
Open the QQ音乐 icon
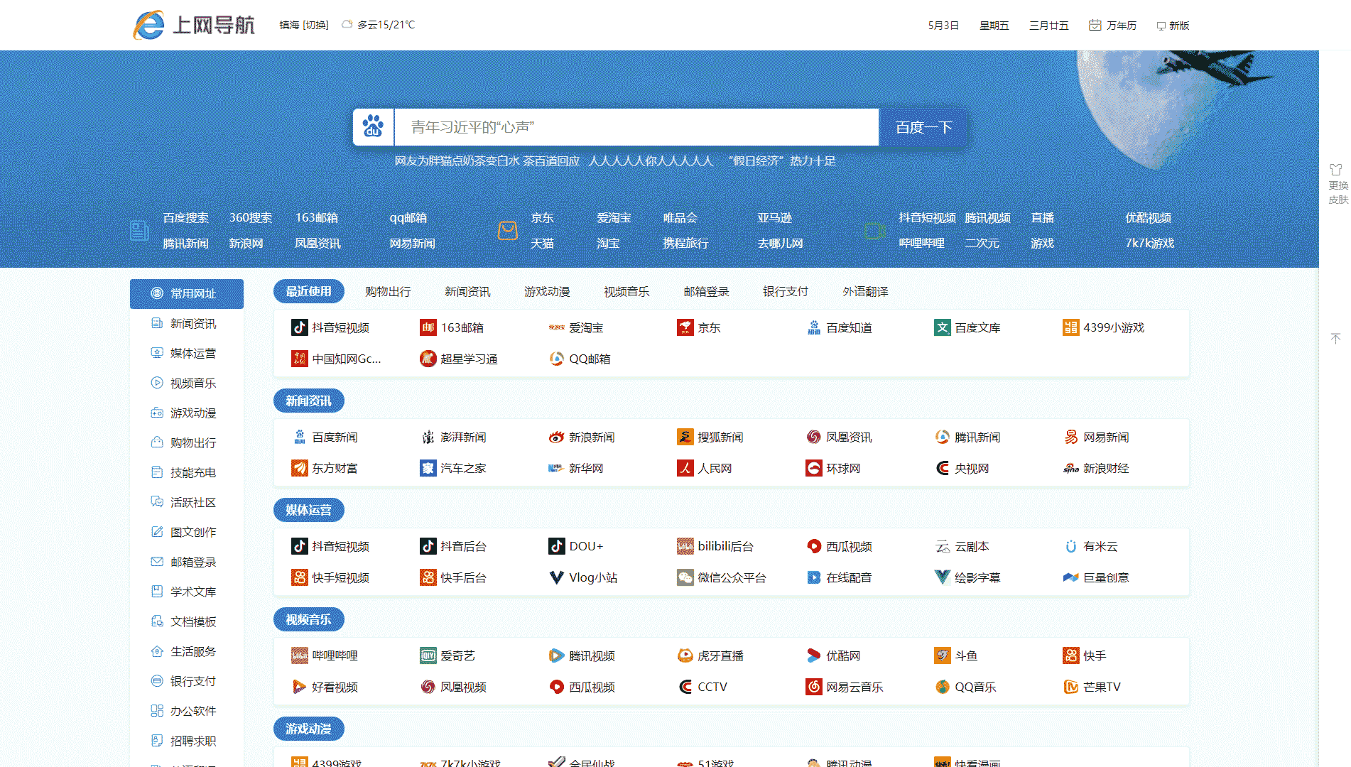942,687
